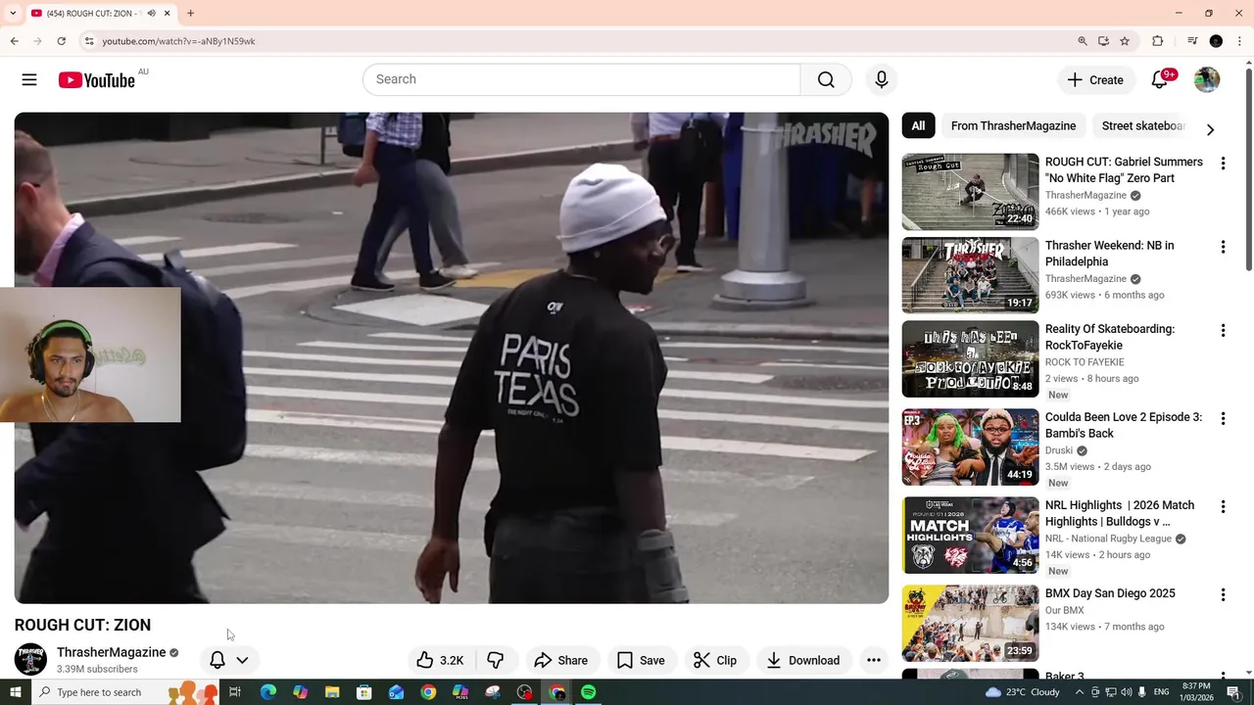Show hidden system tray icons
The height and width of the screenshot is (705, 1254).
click(1080, 692)
